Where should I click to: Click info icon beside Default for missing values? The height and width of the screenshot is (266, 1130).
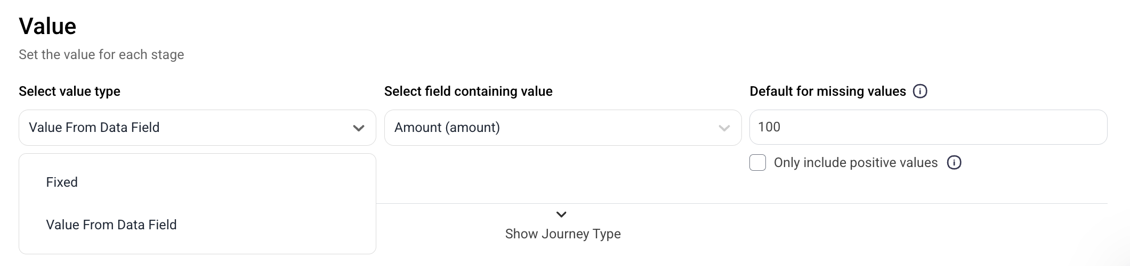point(920,92)
